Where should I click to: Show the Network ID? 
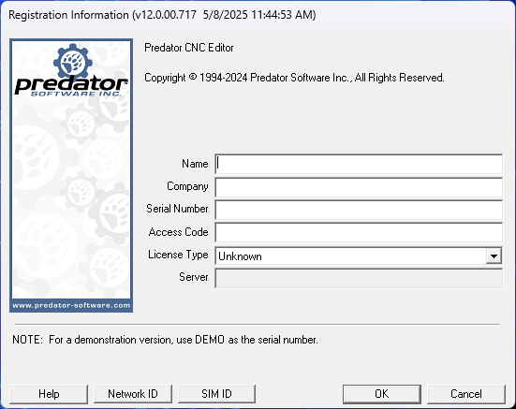133,394
